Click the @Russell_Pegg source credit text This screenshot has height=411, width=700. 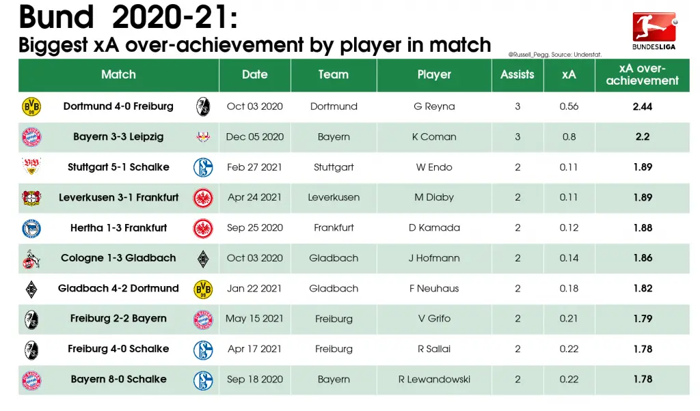pyautogui.click(x=555, y=55)
